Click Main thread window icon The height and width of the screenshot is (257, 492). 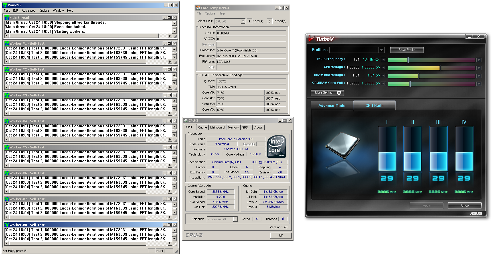[7, 18]
